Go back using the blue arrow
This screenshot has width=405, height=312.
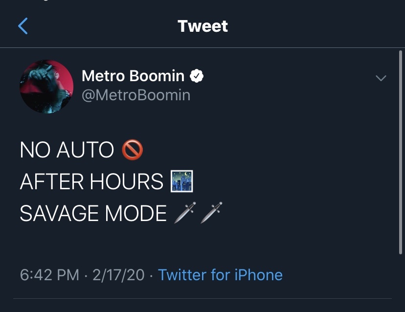(x=22, y=26)
